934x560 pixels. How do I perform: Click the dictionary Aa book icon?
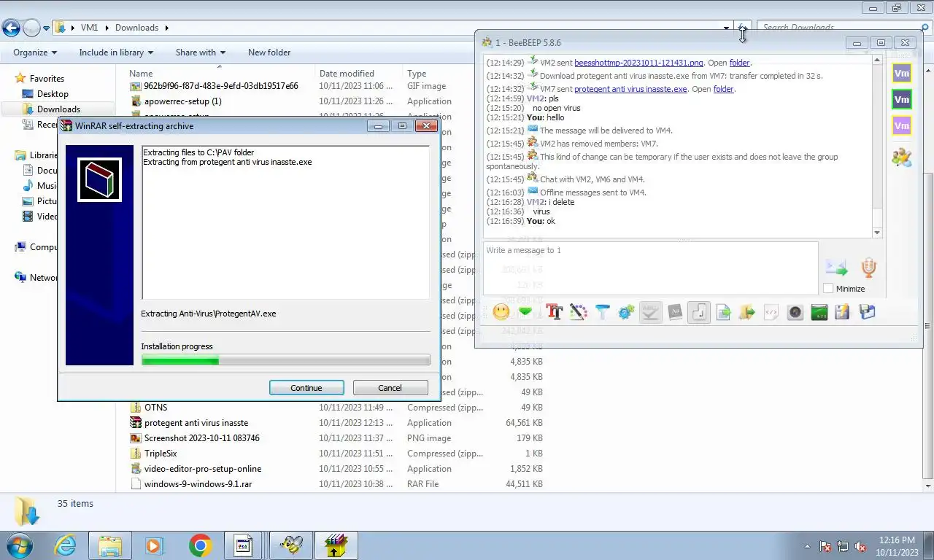675,312
